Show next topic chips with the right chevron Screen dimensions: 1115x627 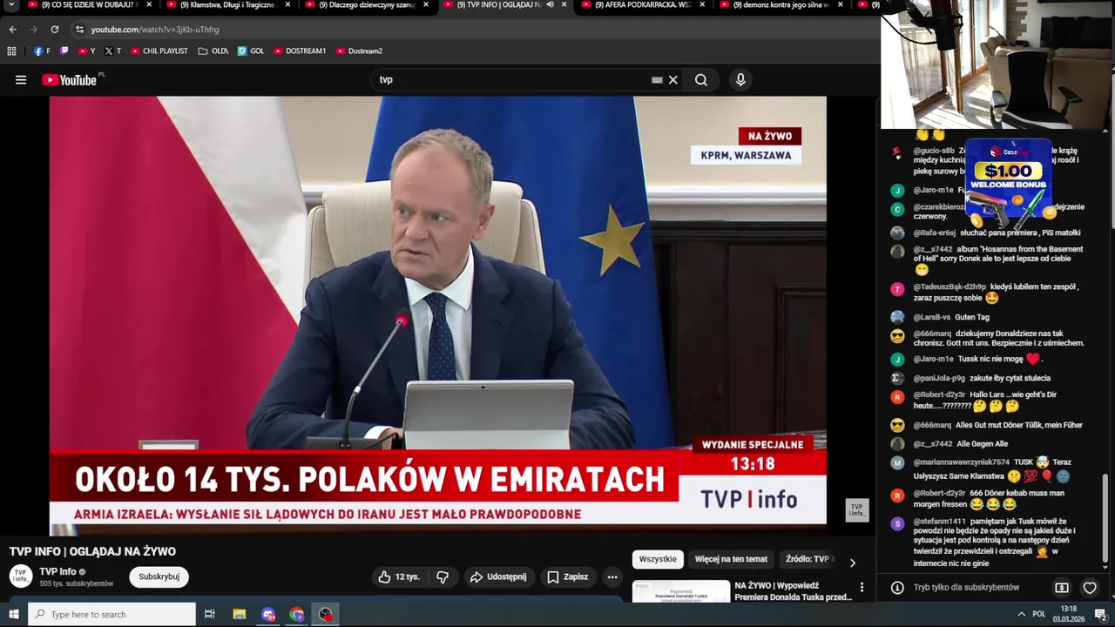(x=852, y=563)
